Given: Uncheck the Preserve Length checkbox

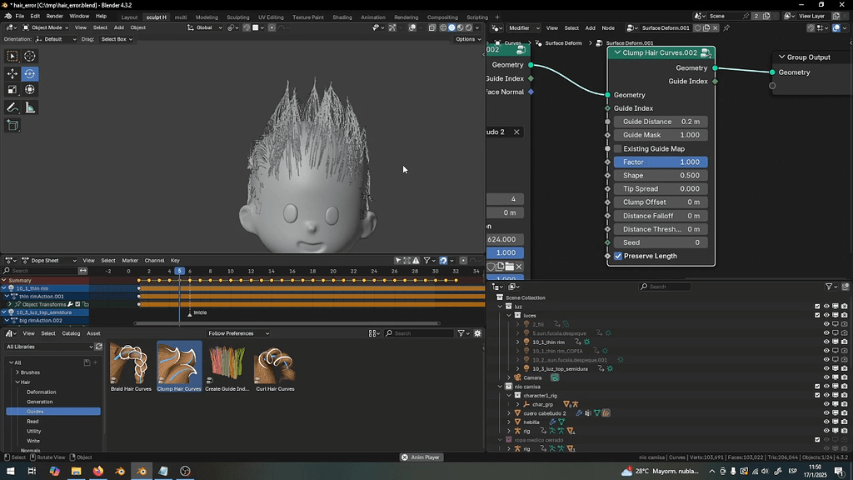Looking at the screenshot, I should point(618,256).
